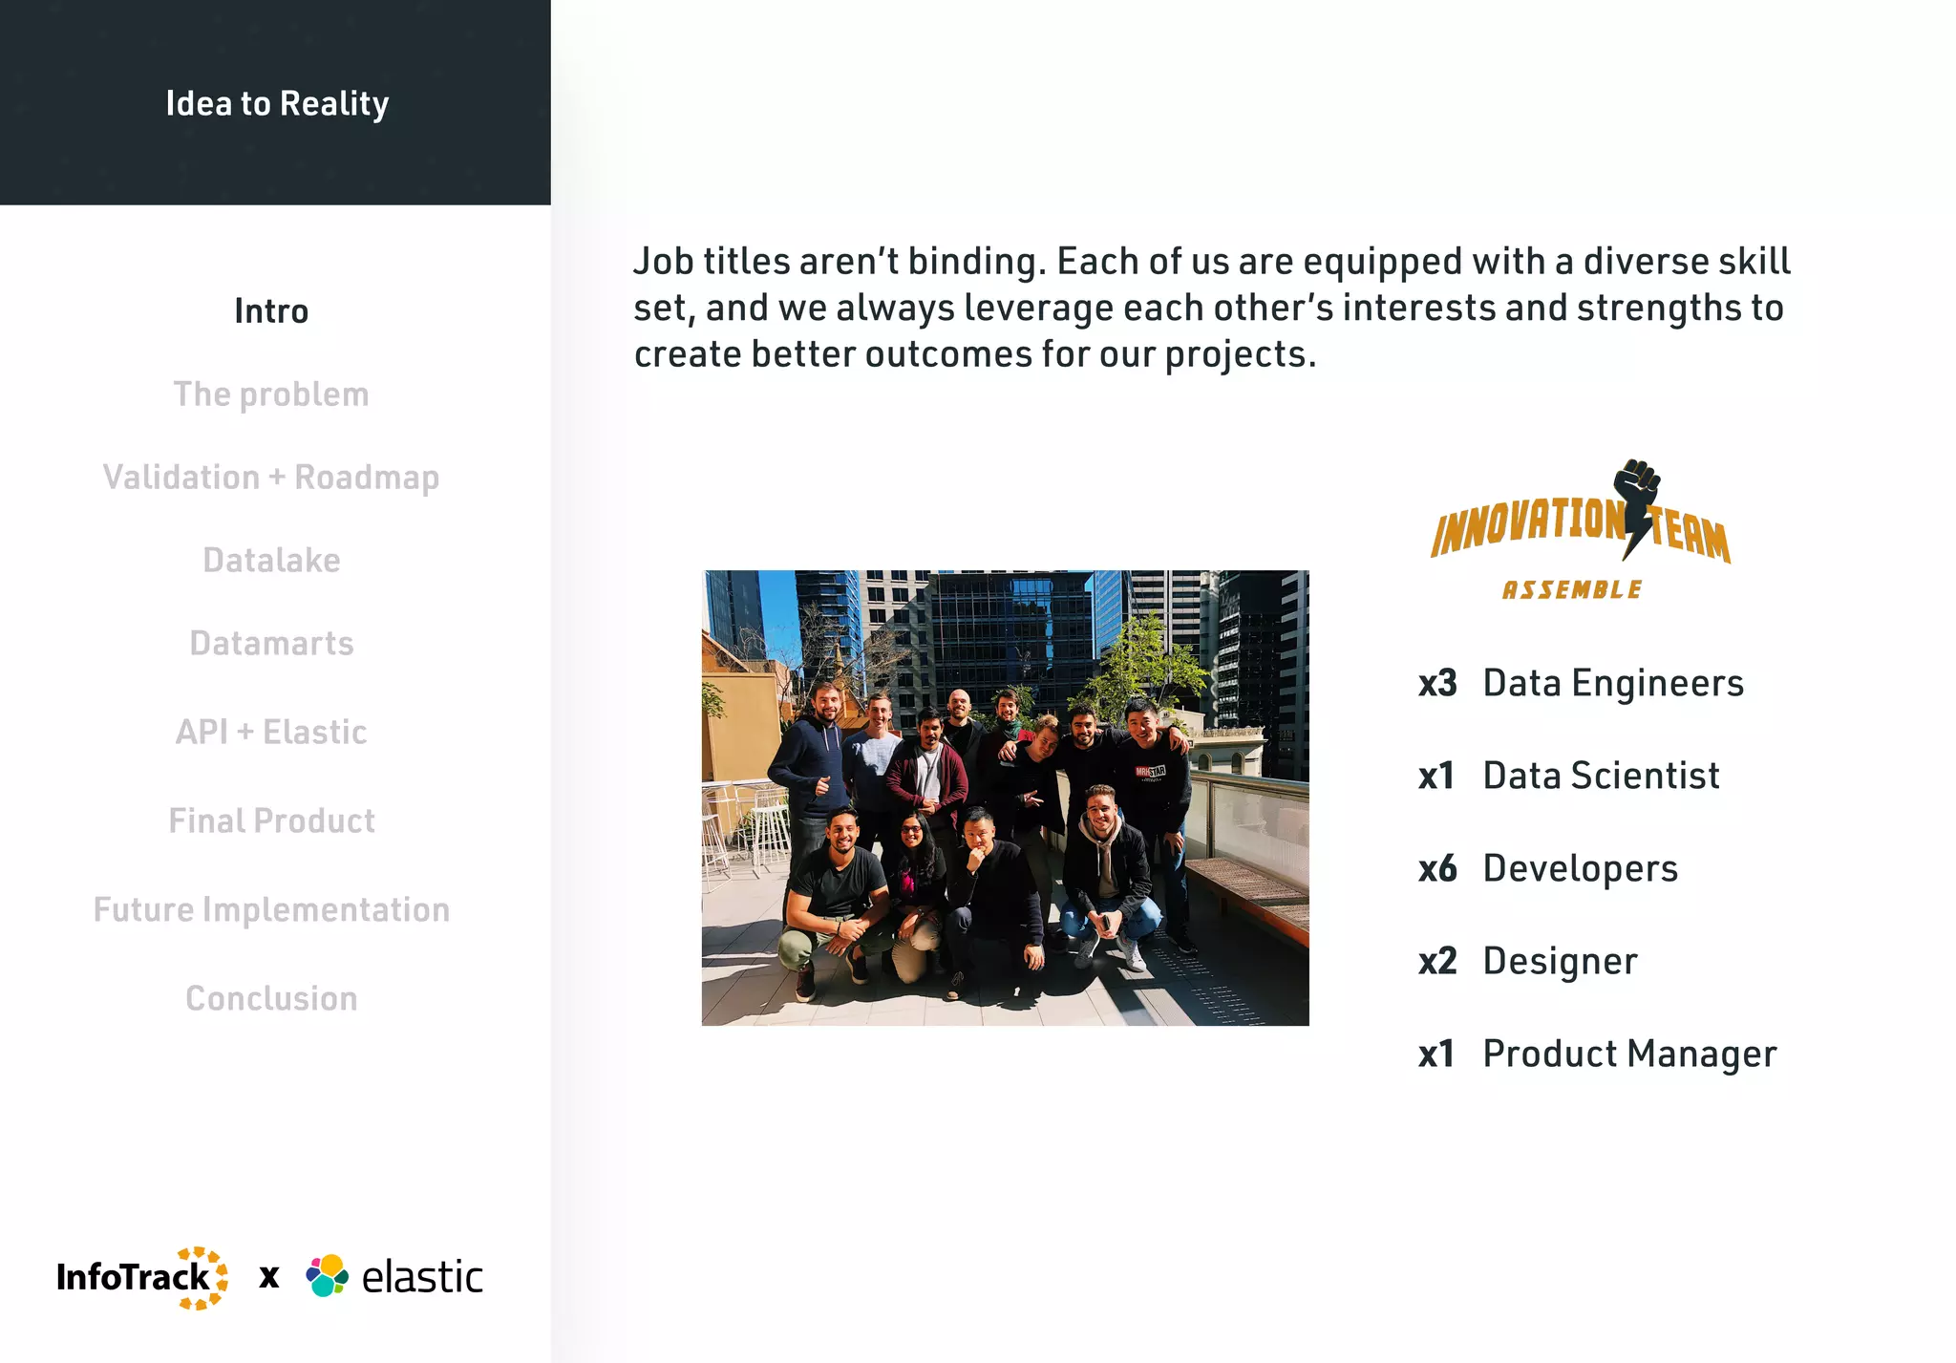Select Validation + Roadmap in sidebar
Viewport: 1956px width, 1363px height.
tap(271, 478)
